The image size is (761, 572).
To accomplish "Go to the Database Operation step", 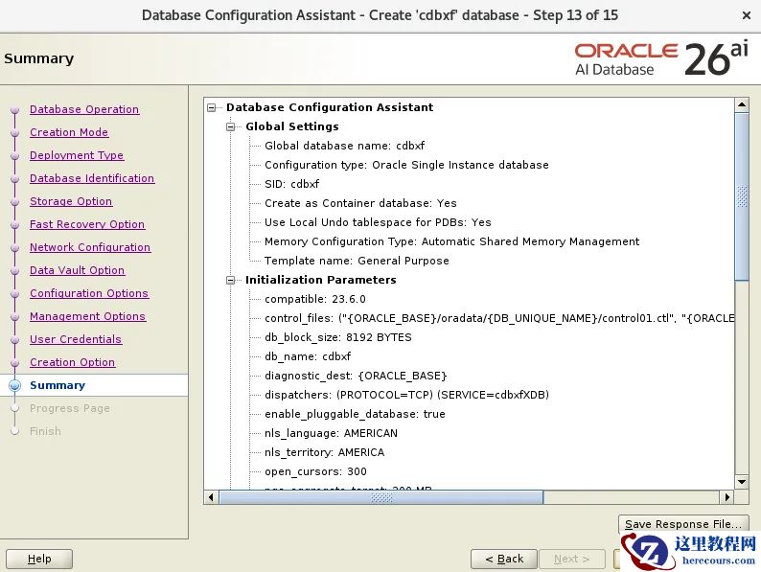I will click(x=84, y=109).
